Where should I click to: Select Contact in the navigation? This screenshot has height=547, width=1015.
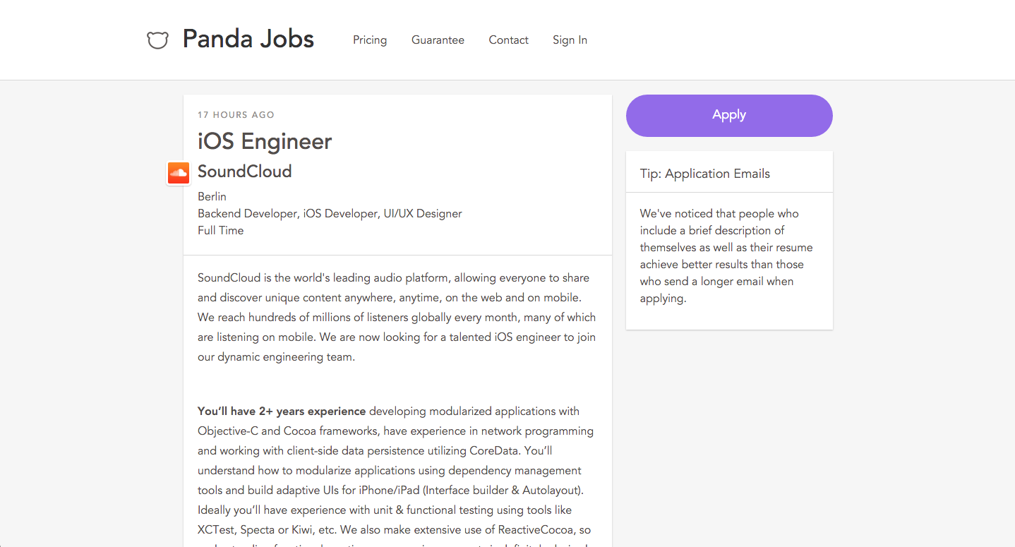point(508,40)
